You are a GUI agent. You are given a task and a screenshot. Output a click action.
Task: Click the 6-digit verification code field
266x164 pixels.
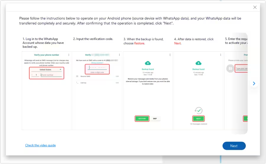point(97,69)
